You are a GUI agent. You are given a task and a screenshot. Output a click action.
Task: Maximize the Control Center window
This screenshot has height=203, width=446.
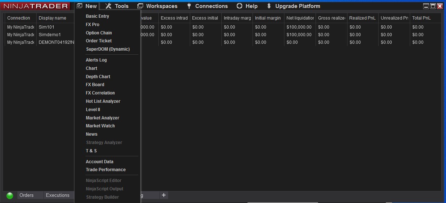coord(433,6)
